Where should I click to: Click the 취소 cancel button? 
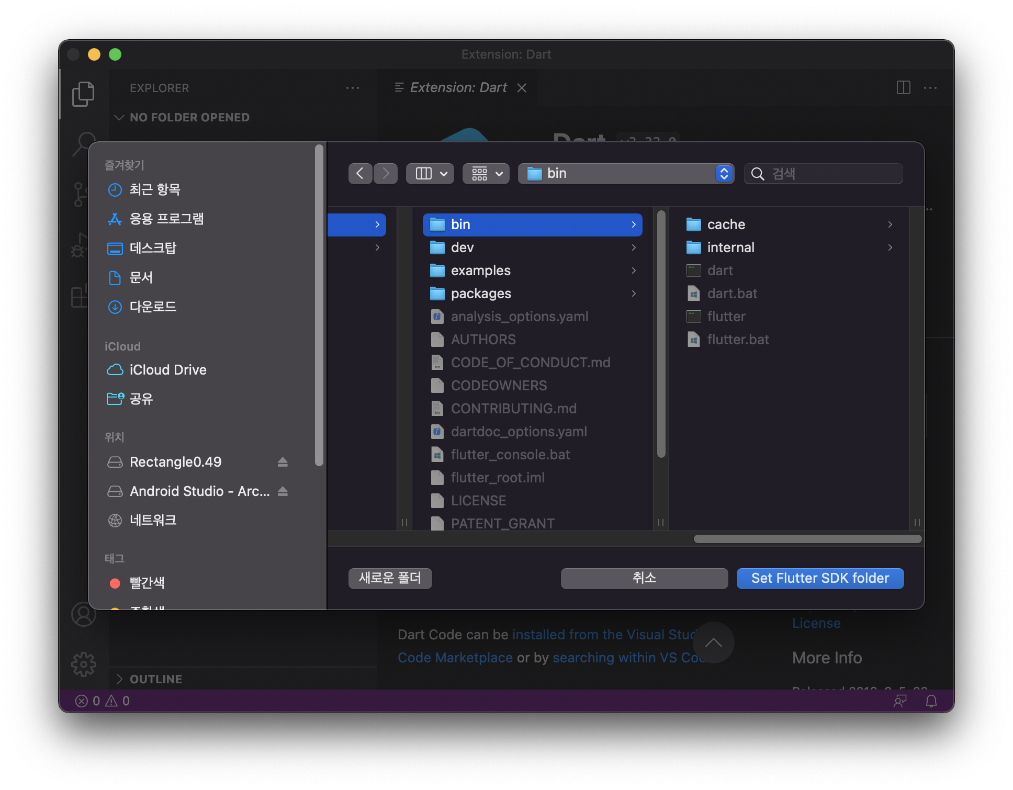coord(644,578)
